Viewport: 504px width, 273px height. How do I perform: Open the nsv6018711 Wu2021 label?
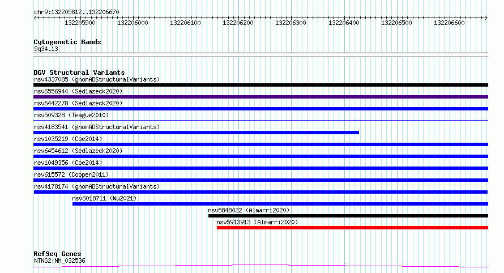[104, 198]
